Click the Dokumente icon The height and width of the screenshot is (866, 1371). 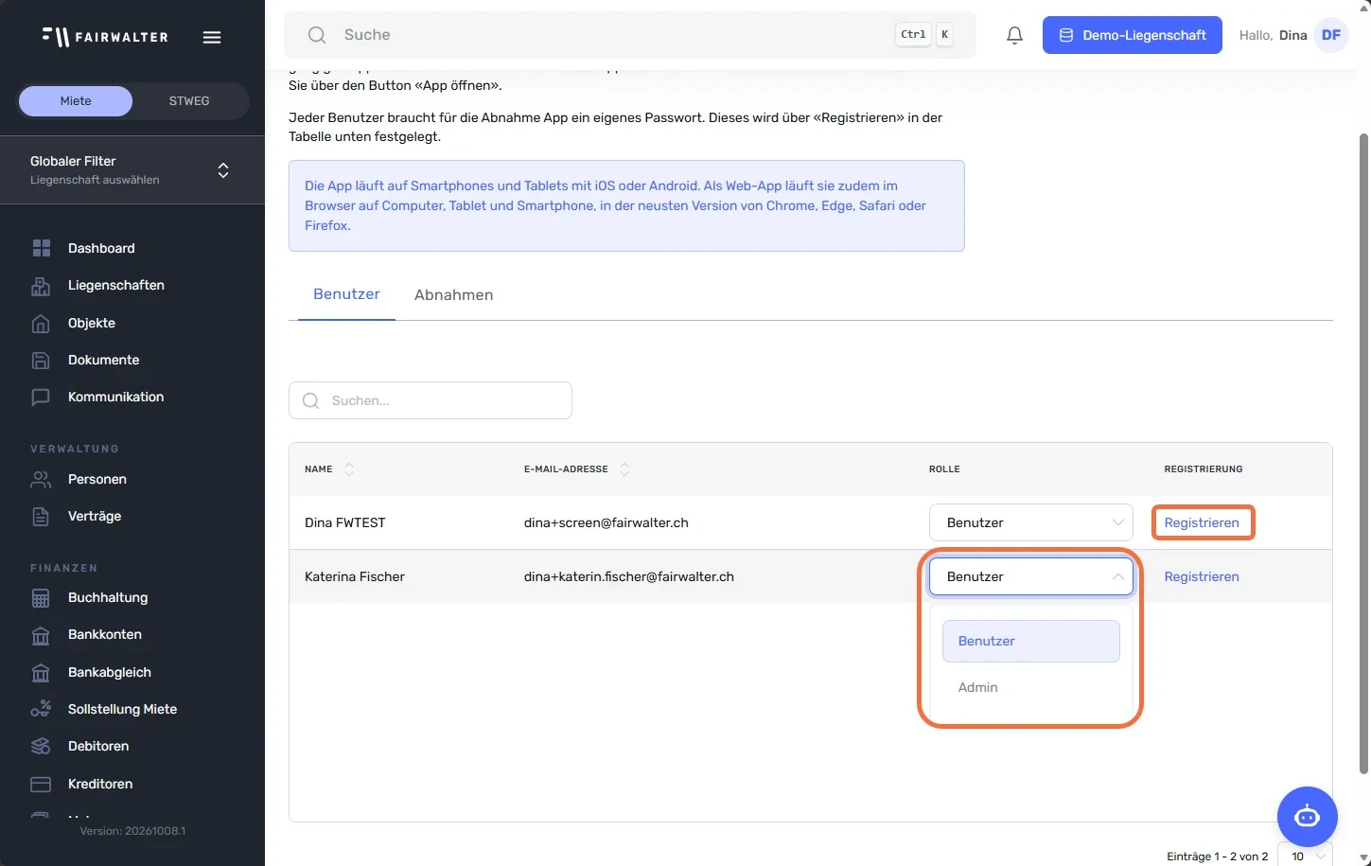point(41,361)
